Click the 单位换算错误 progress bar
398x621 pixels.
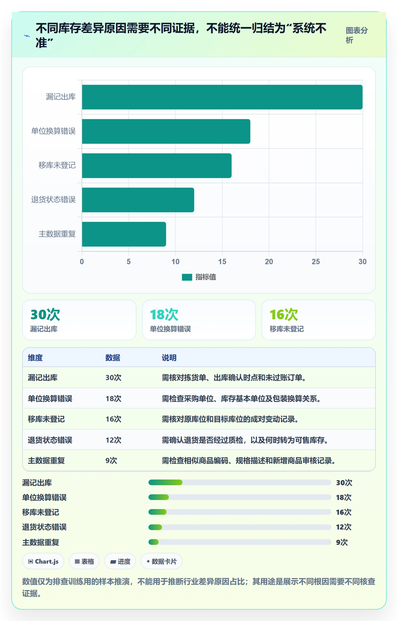pos(240,497)
